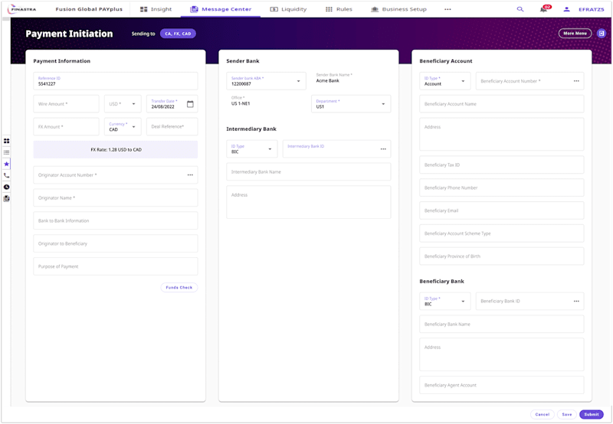Focus the Beneficiary Province of Birth field
Screen dimensions: 613x424
502,256
